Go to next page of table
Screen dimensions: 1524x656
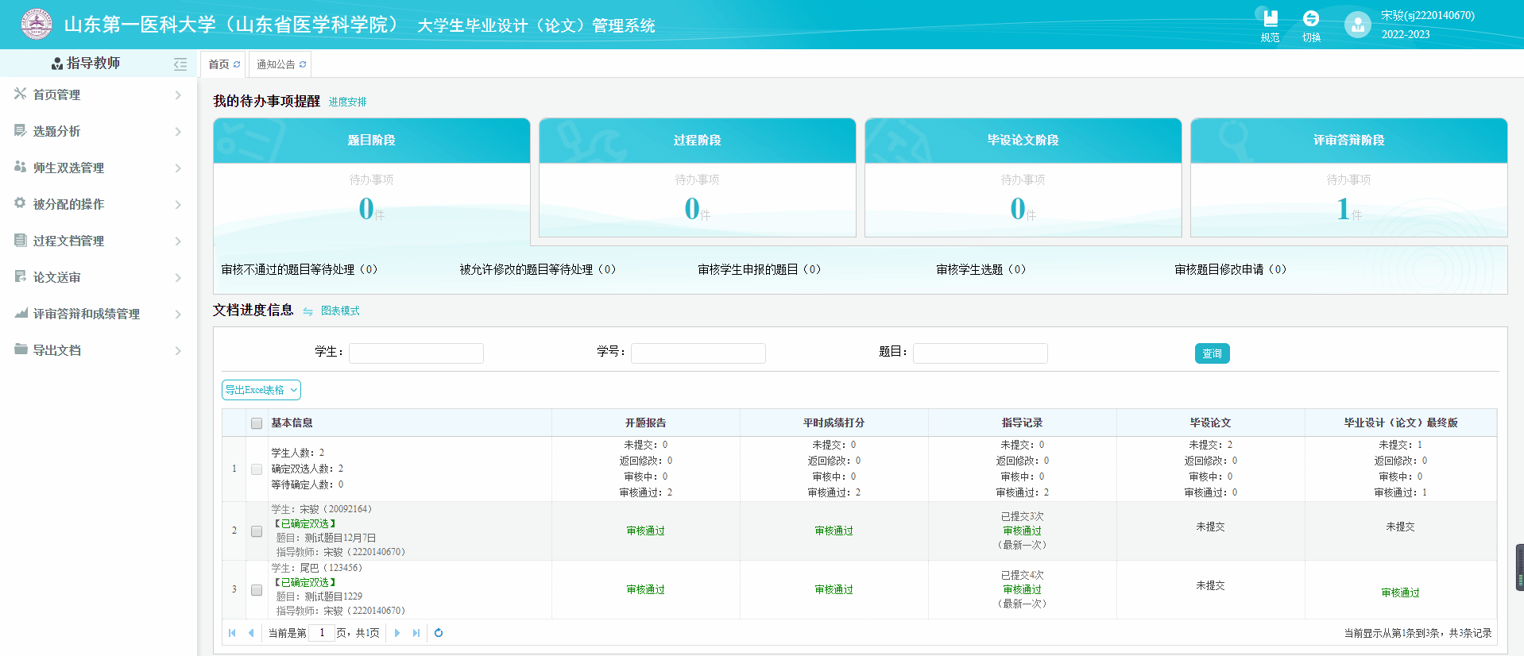tap(397, 633)
